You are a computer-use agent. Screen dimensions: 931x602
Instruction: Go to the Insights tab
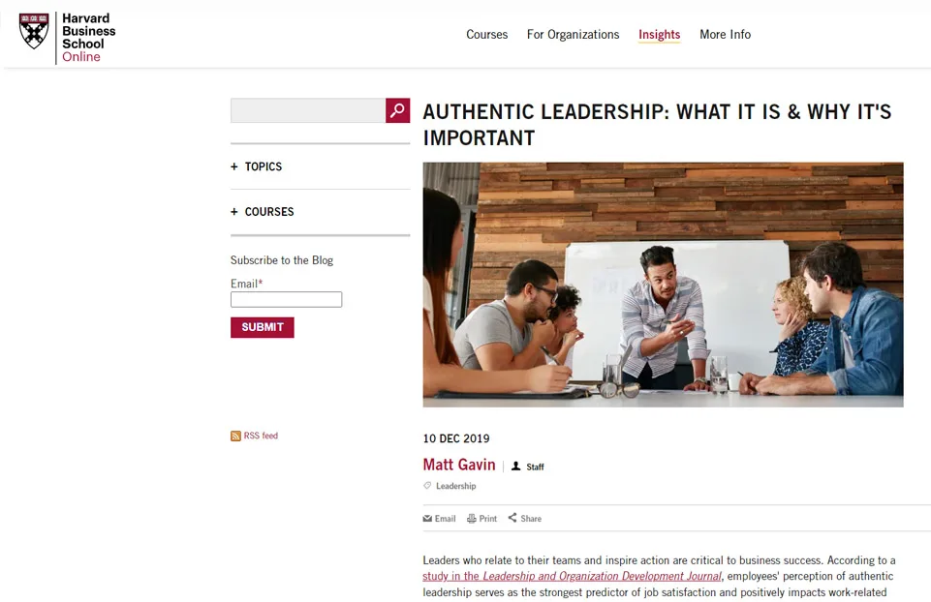click(x=659, y=35)
